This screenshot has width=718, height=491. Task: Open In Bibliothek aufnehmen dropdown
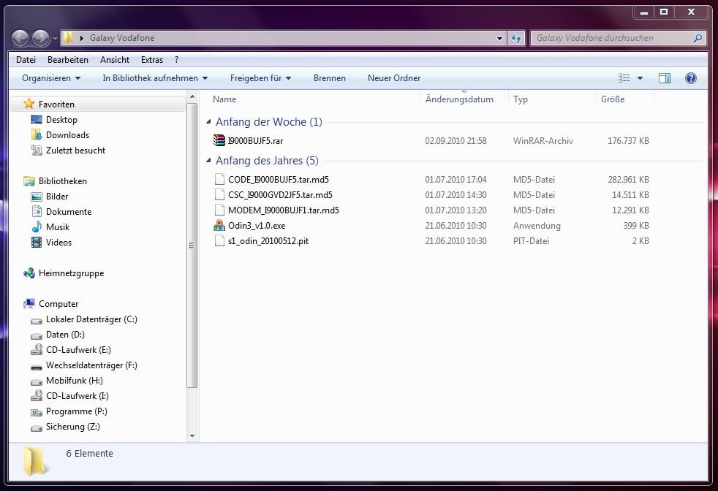(x=155, y=78)
